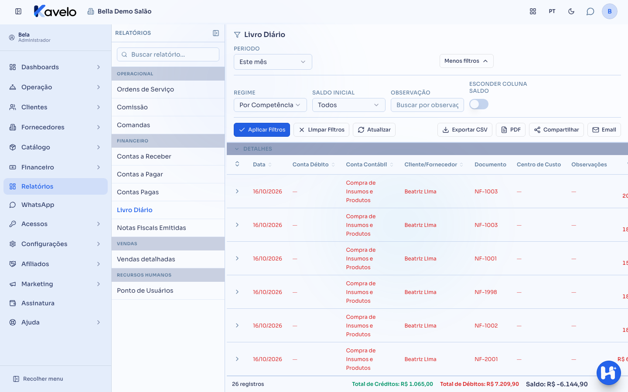Image resolution: width=628 pixels, height=392 pixels.
Task: Open Assinatura in sidebar
Action: [x=55, y=303]
